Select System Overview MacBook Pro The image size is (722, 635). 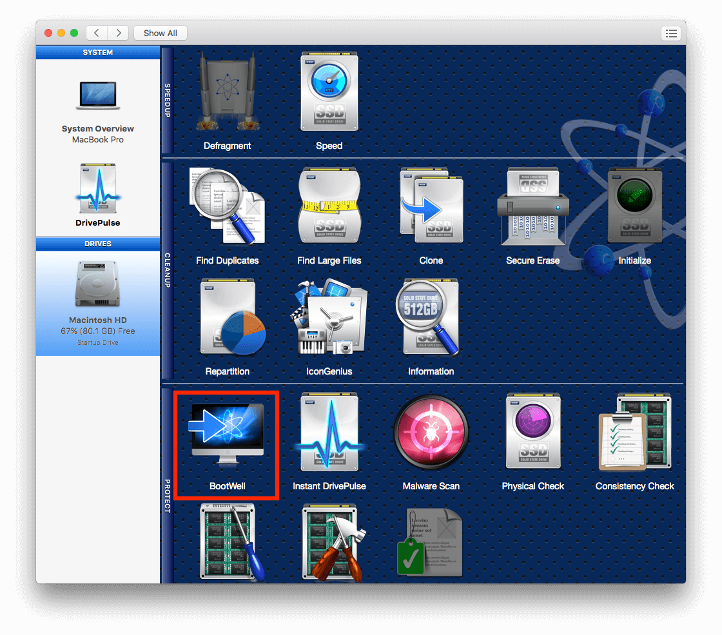click(x=97, y=112)
